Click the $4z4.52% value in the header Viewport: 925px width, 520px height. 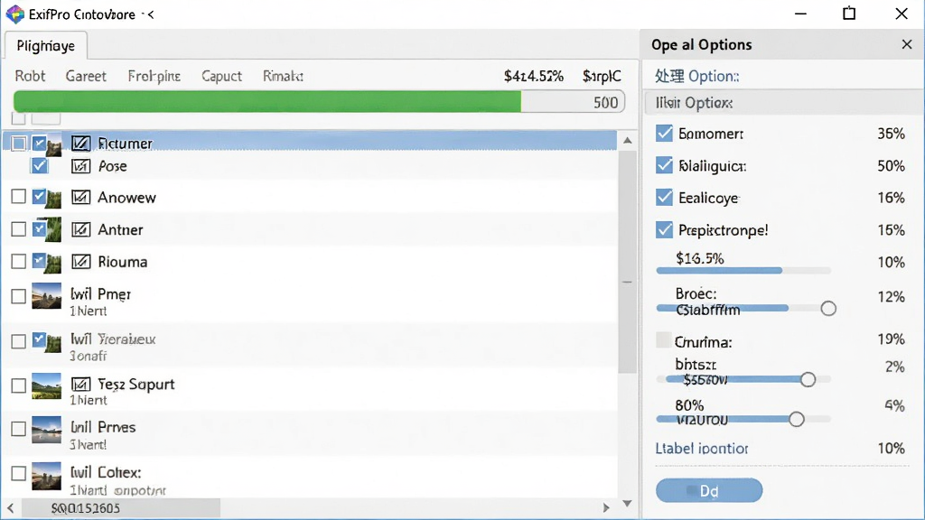534,76
